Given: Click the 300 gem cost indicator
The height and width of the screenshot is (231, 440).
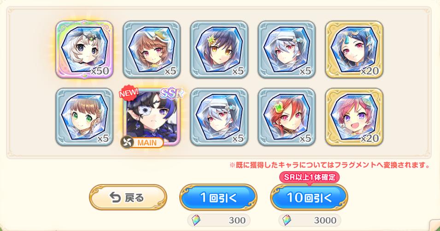Looking at the screenshot, I should tap(218, 220).
